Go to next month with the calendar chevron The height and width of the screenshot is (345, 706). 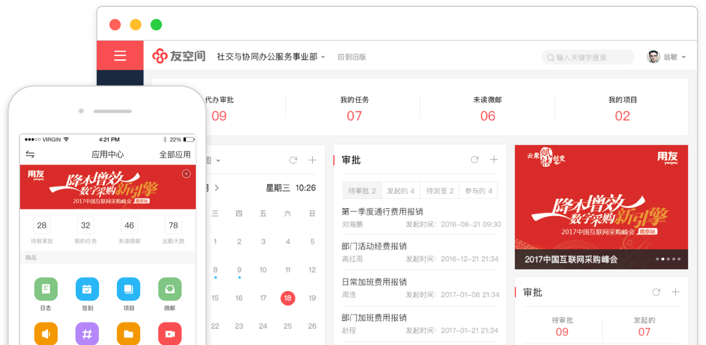click(x=217, y=188)
